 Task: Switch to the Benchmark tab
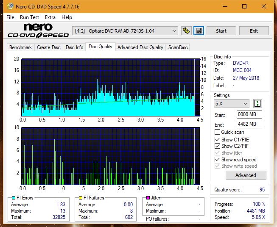[x=21, y=47]
